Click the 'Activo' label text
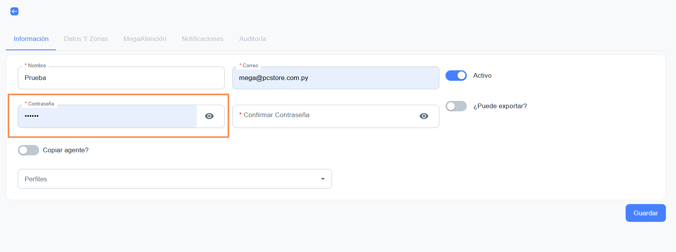The width and height of the screenshot is (676, 252). coord(482,76)
